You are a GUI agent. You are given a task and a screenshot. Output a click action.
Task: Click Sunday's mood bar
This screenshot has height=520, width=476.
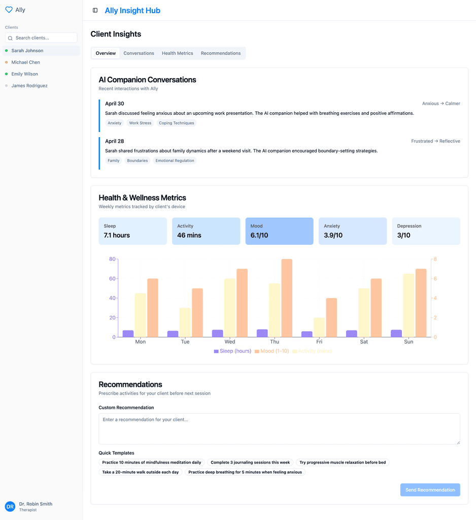click(421, 303)
